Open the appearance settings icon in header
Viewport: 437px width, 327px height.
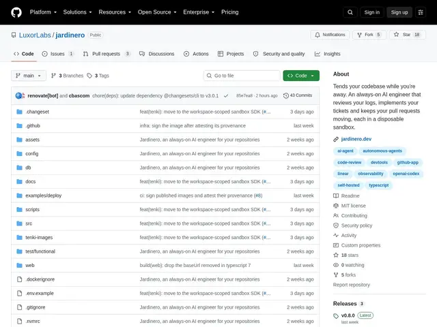tap(421, 12)
